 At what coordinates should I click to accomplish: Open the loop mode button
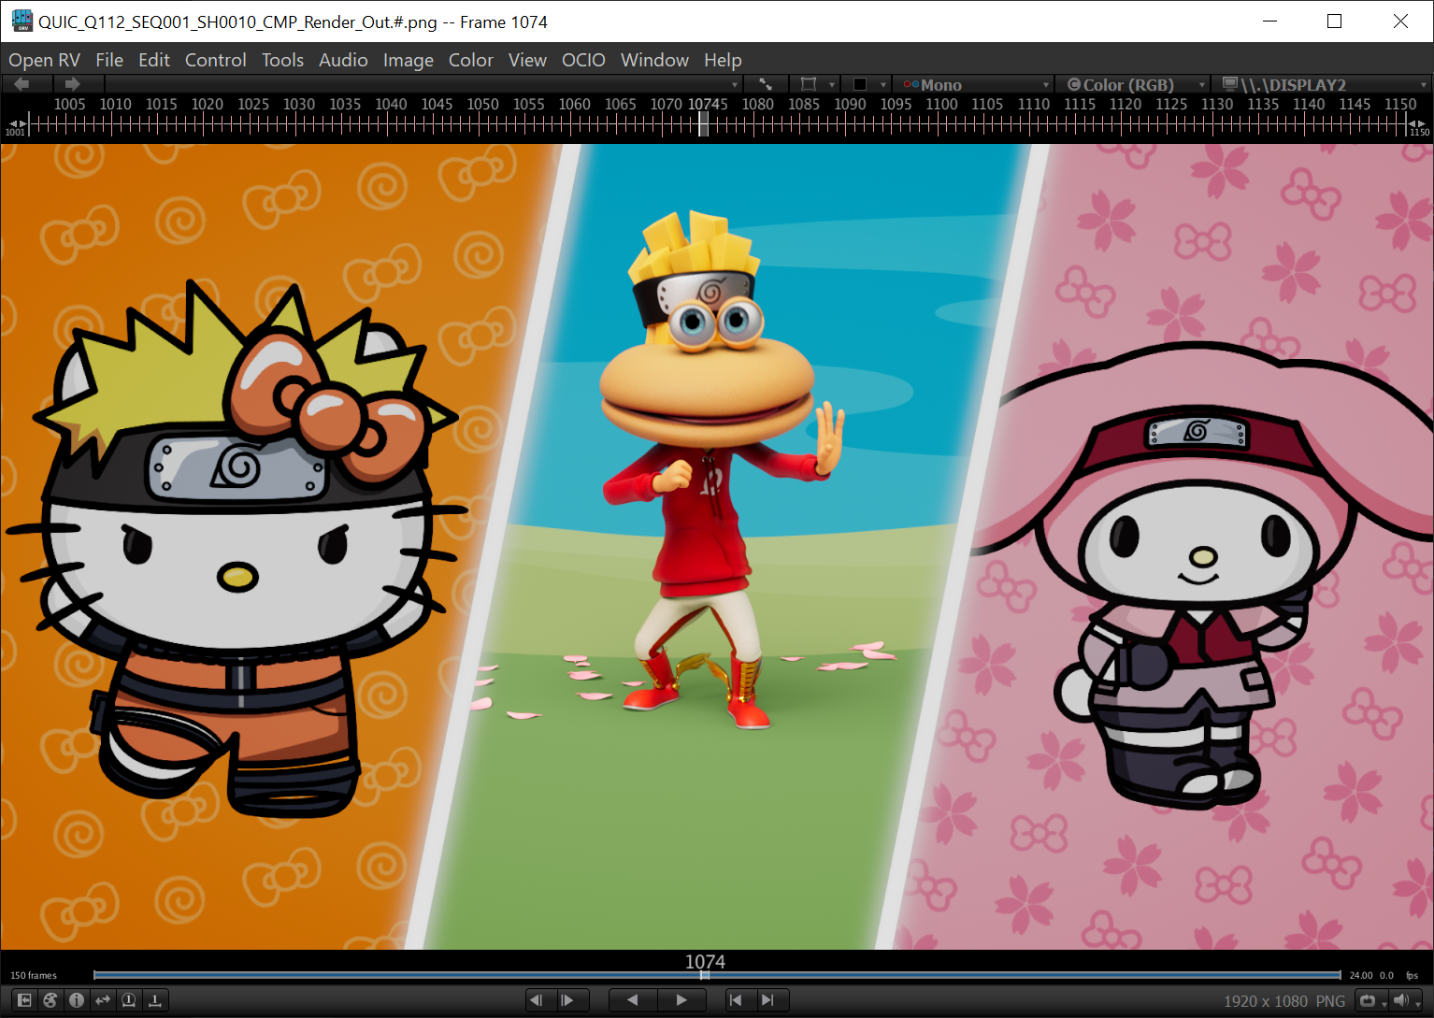point(1368,1000)
